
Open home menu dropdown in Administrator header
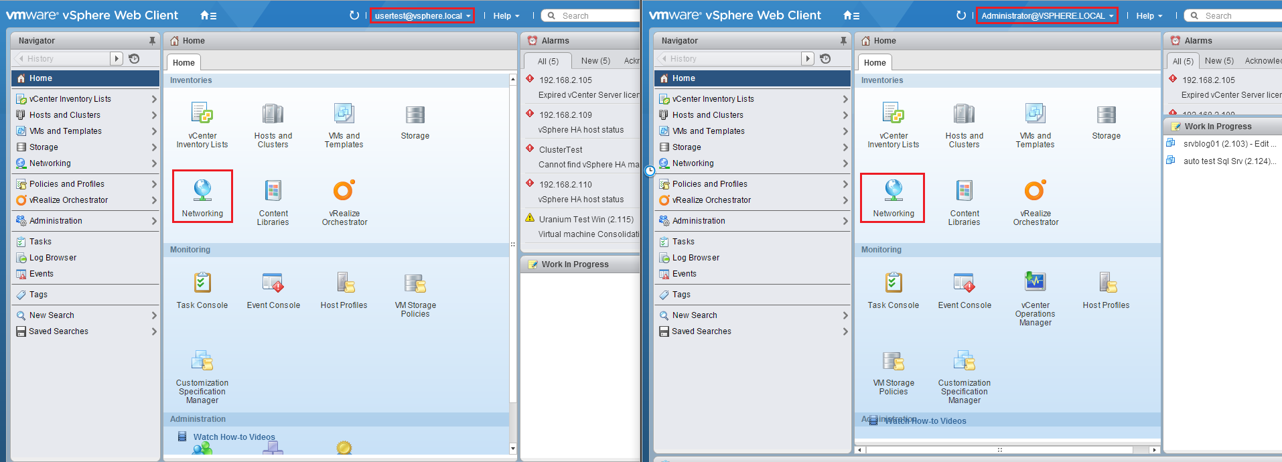(851, 15)
